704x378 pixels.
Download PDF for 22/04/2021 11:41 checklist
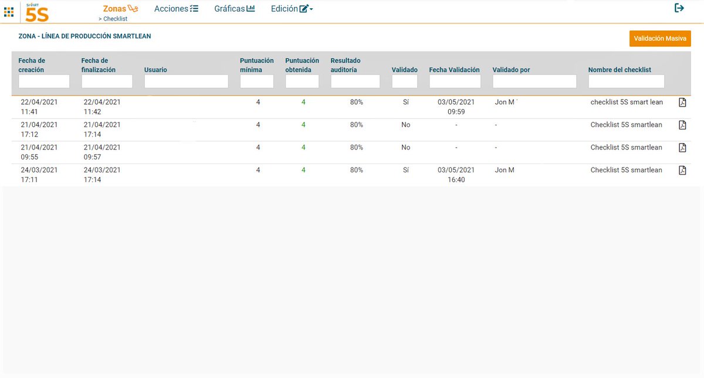coord(682,103)
